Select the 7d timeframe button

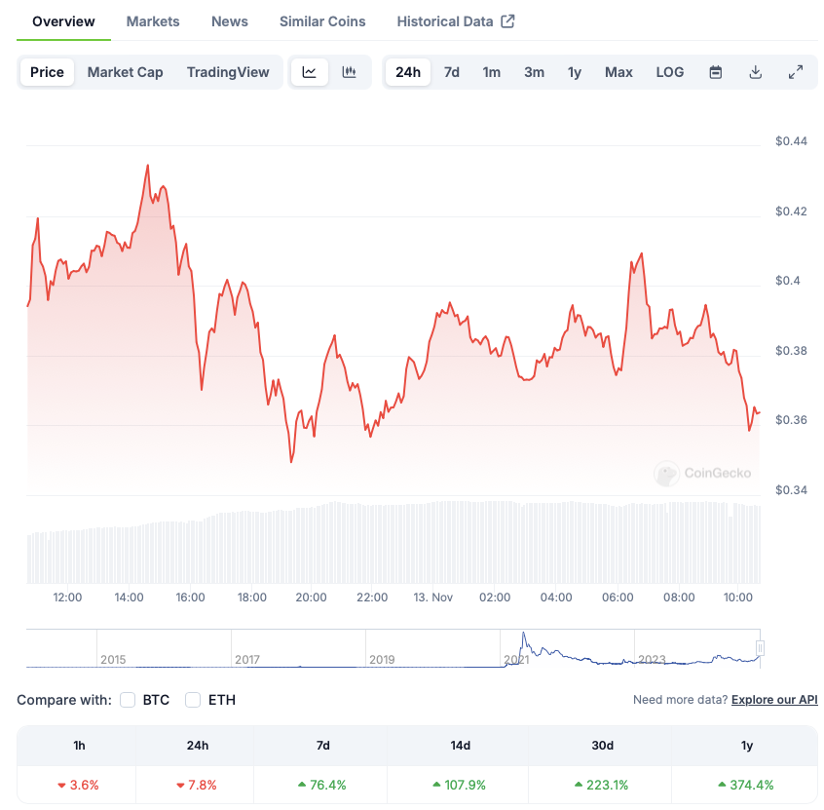tap(451, 71)
